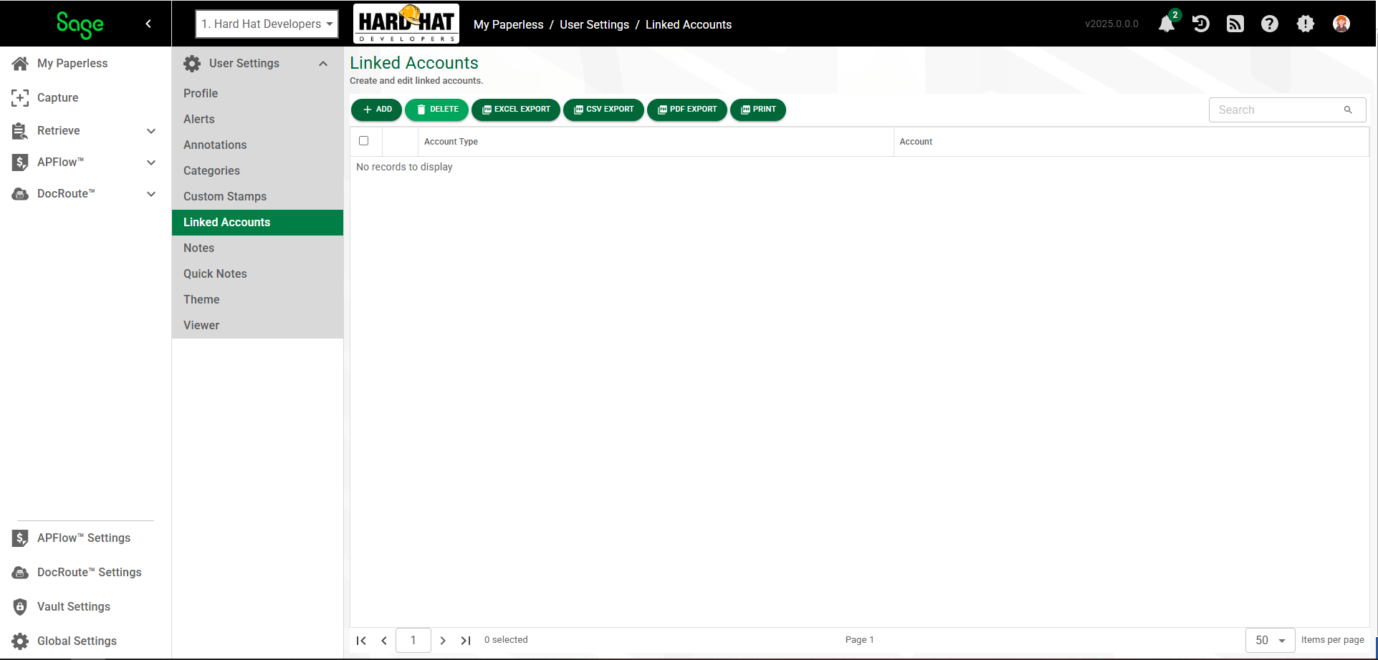Click the My Paperless home icon
This screenshot has width=1378, height=660.
[20, 63]
